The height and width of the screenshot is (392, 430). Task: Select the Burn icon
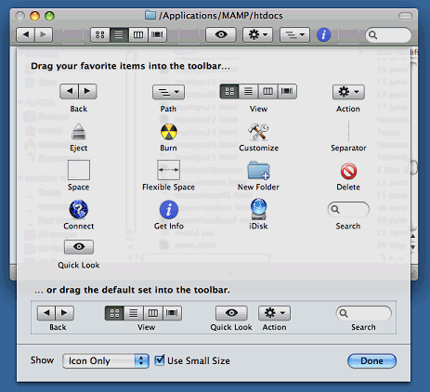click(169, 132)
